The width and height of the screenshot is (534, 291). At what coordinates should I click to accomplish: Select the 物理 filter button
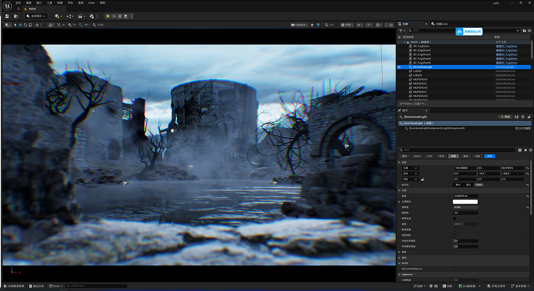(x=453, y=156)
